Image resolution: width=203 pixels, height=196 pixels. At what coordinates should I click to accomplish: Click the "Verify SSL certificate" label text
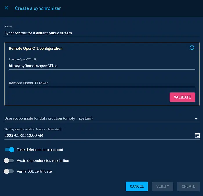tap(34, 171)
